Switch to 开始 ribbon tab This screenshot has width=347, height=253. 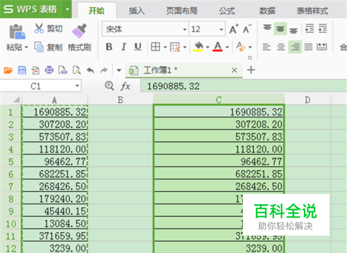[96, 10]
